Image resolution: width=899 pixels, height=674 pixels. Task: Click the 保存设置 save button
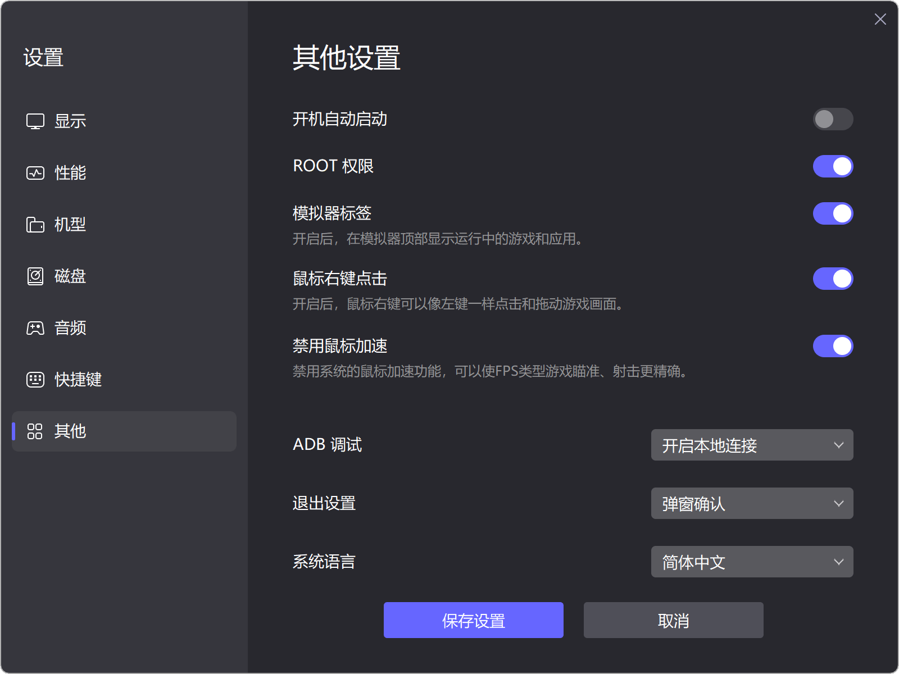tap(473, 620)
